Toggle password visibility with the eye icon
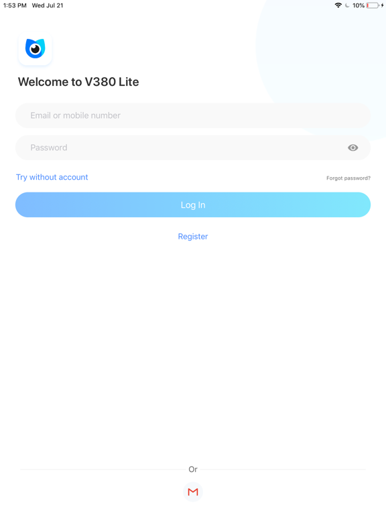The height and width of the screenshot is (515, 386). point(353,148)
